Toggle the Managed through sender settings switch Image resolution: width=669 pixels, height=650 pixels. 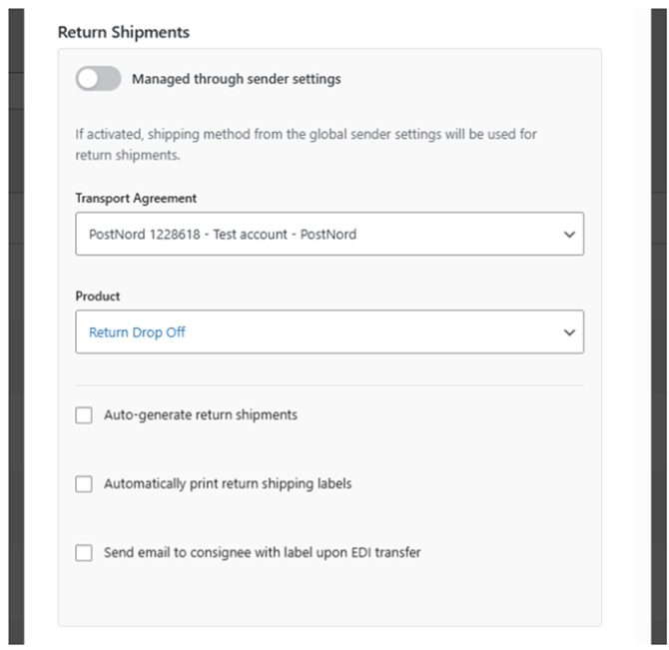(98, 79)
